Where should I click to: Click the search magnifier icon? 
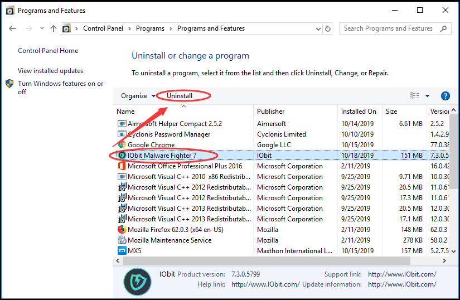pyautogui.click(x=444, y=28)
